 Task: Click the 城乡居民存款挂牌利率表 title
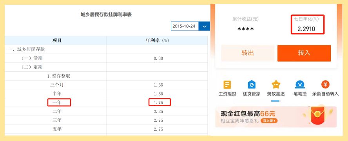(106, 15)
